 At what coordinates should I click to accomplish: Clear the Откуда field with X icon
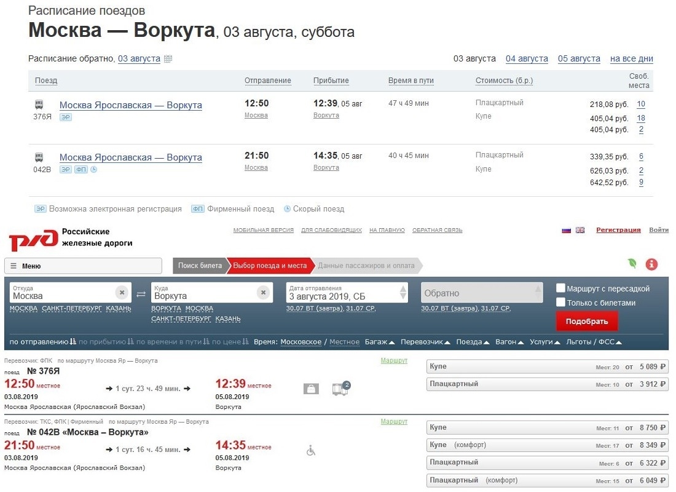[122, 292]
